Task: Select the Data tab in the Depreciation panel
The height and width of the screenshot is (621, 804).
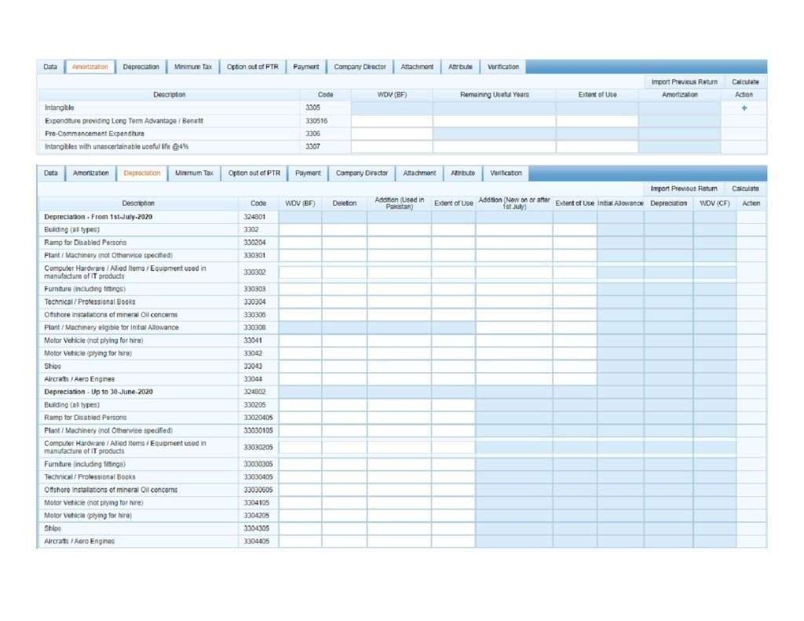Action: 51,174
